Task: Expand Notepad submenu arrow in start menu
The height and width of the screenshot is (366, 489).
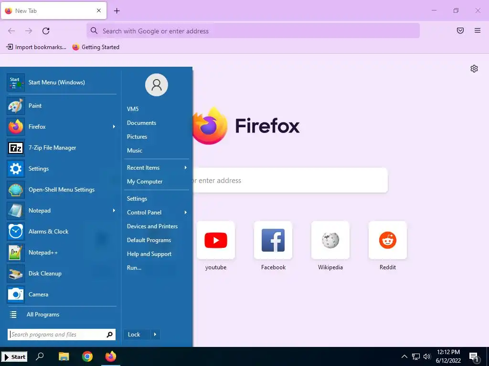Action: click(114, 211)
